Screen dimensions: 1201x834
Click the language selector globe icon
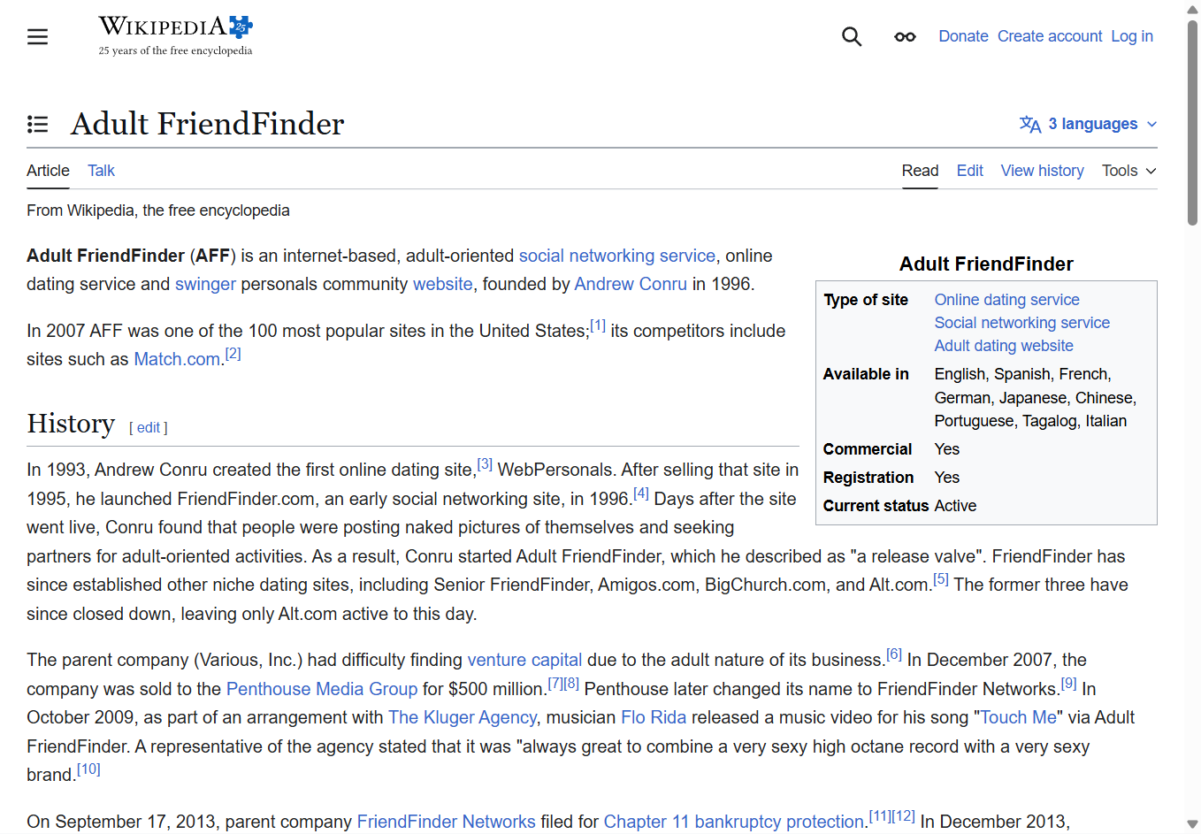click(x=1031, y=124)
